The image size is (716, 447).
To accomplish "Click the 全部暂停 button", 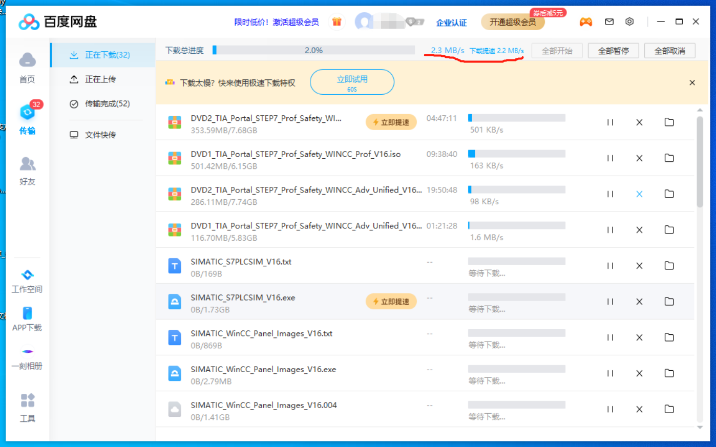I will (613, 51).
